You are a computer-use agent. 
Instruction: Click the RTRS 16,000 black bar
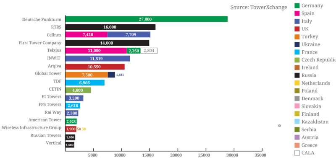[x=110, y=27]
